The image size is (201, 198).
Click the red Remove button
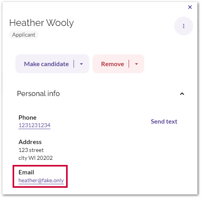(112, 64)
